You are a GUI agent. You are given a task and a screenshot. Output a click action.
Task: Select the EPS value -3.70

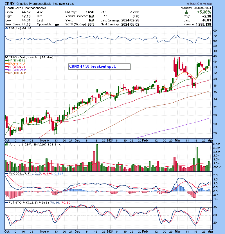[136, 16]
